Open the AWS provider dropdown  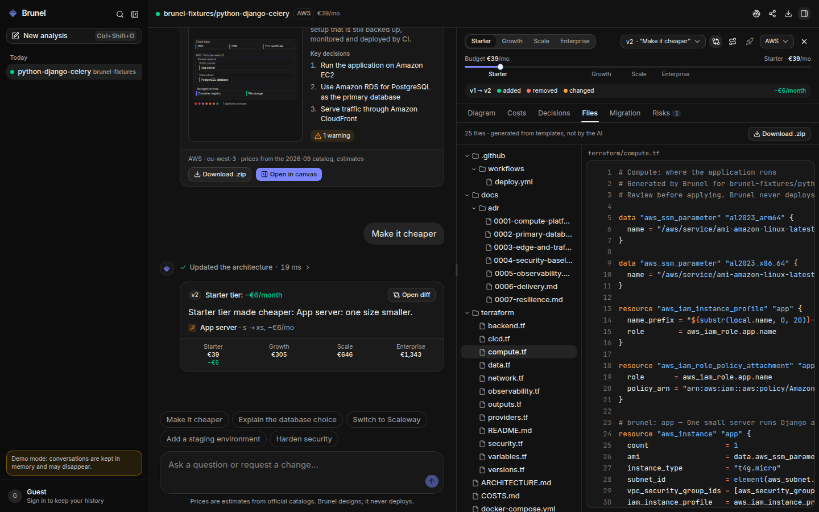pyautogui.click(x=776, y=42)
